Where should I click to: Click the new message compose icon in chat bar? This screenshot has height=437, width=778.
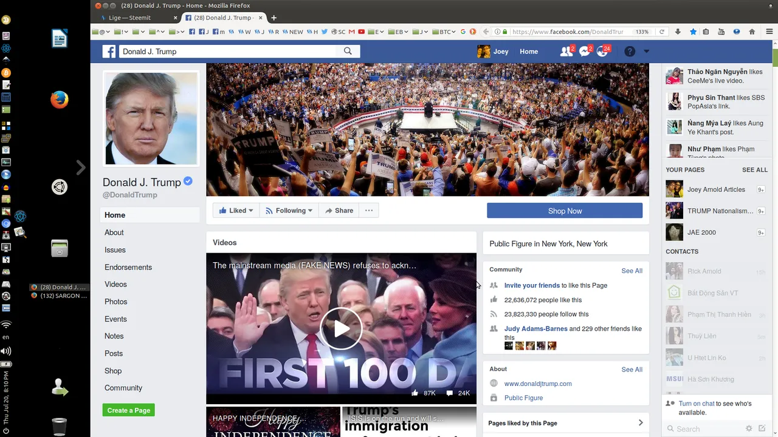tap(762, 429)
